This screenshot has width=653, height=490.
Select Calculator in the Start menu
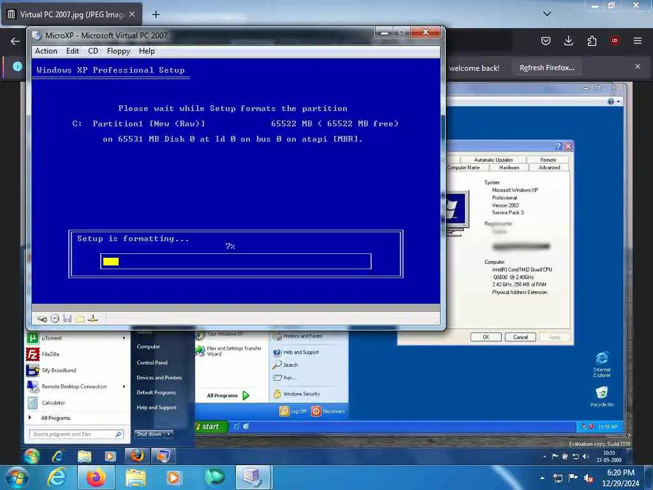[54, 403]
